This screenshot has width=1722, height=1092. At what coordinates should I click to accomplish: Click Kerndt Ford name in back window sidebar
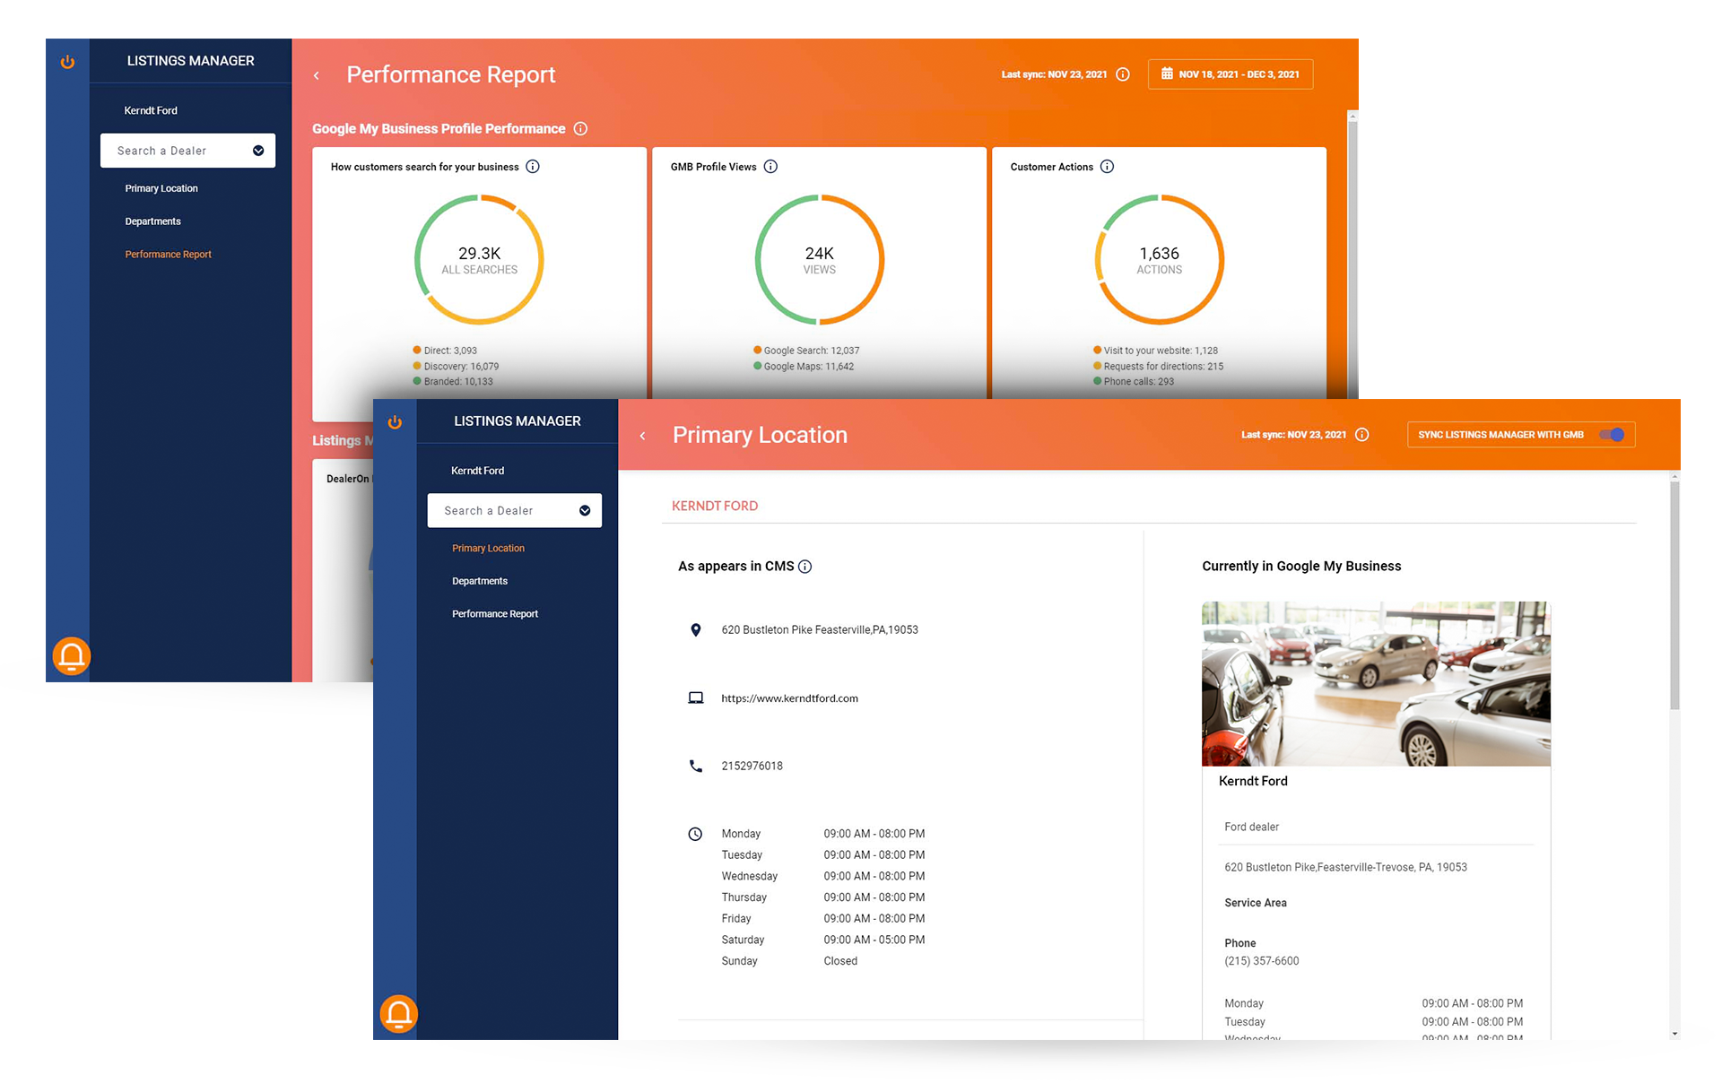click(151, 111)
